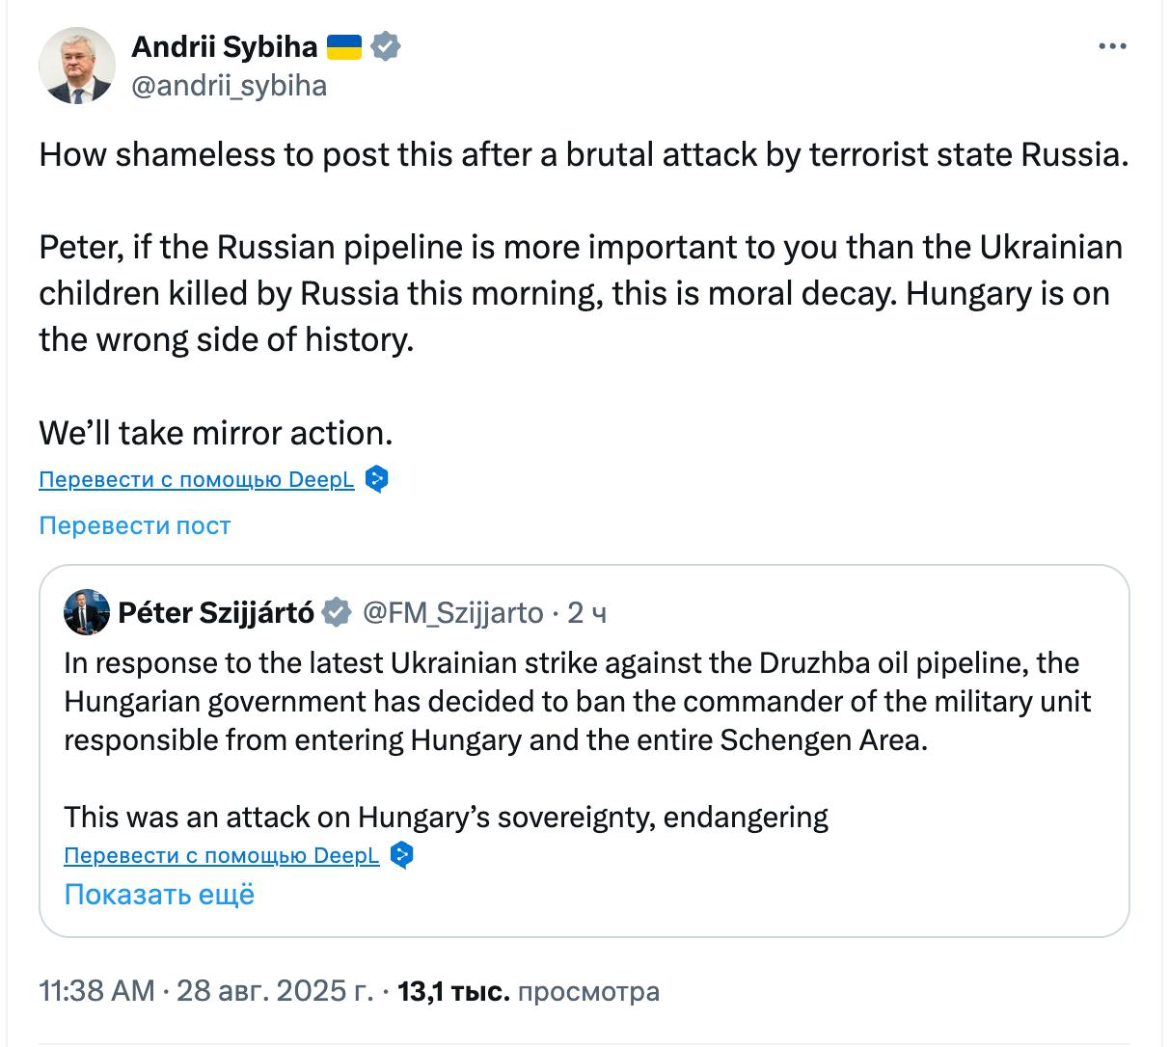The image size is (1169, 1047).
Task: Click the "13,1 тыс. просмотра" view count
Action: pyautogui.click(x=529, y=991)
